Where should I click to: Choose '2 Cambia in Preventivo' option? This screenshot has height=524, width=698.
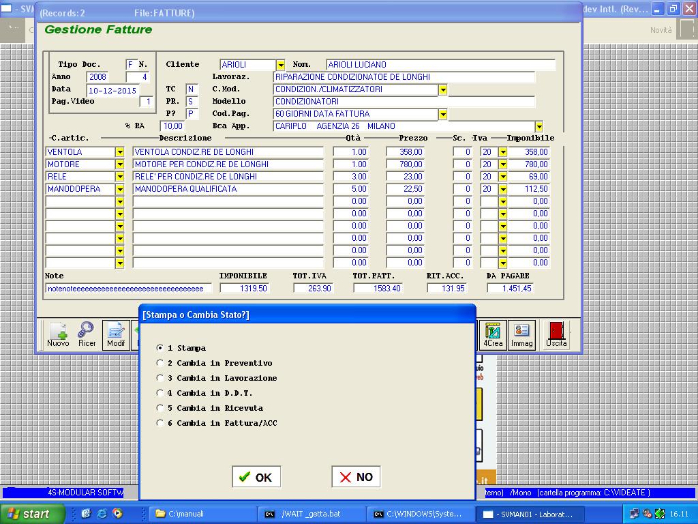(160, 363)
